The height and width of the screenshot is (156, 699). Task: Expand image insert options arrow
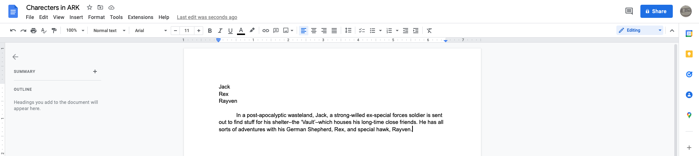coord(292,31)
